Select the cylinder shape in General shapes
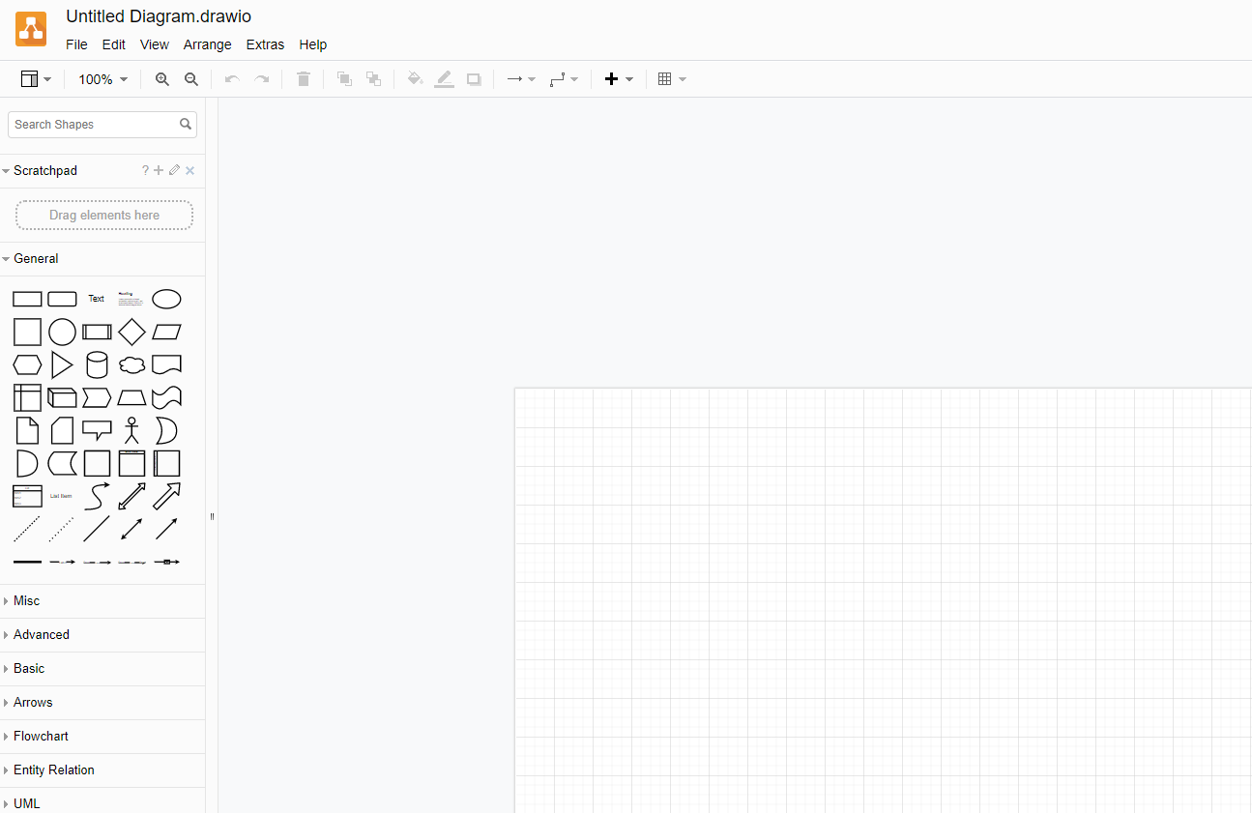This screenshot has width=1252, height=813. pos(97,364)
